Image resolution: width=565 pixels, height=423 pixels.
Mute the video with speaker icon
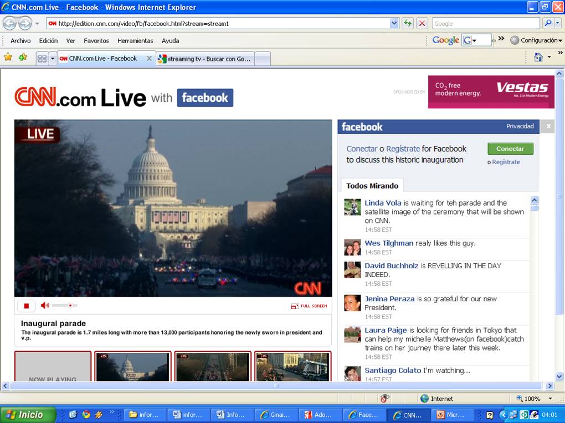click(x=45, y=305)
